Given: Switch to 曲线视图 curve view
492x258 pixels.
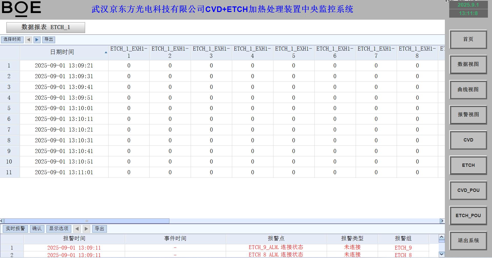Looking at the screenshot, I should tap(468, 90).
